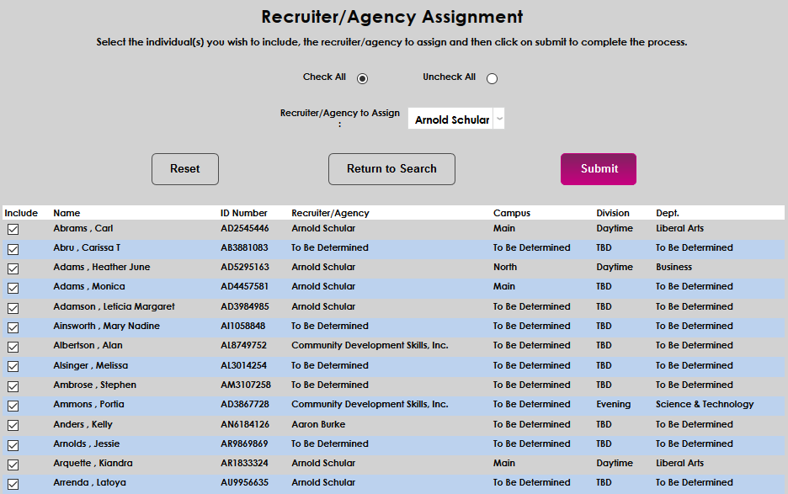Screen dimensions: 788x494
Task: Click the Submit button
Action: coord(598,168)
